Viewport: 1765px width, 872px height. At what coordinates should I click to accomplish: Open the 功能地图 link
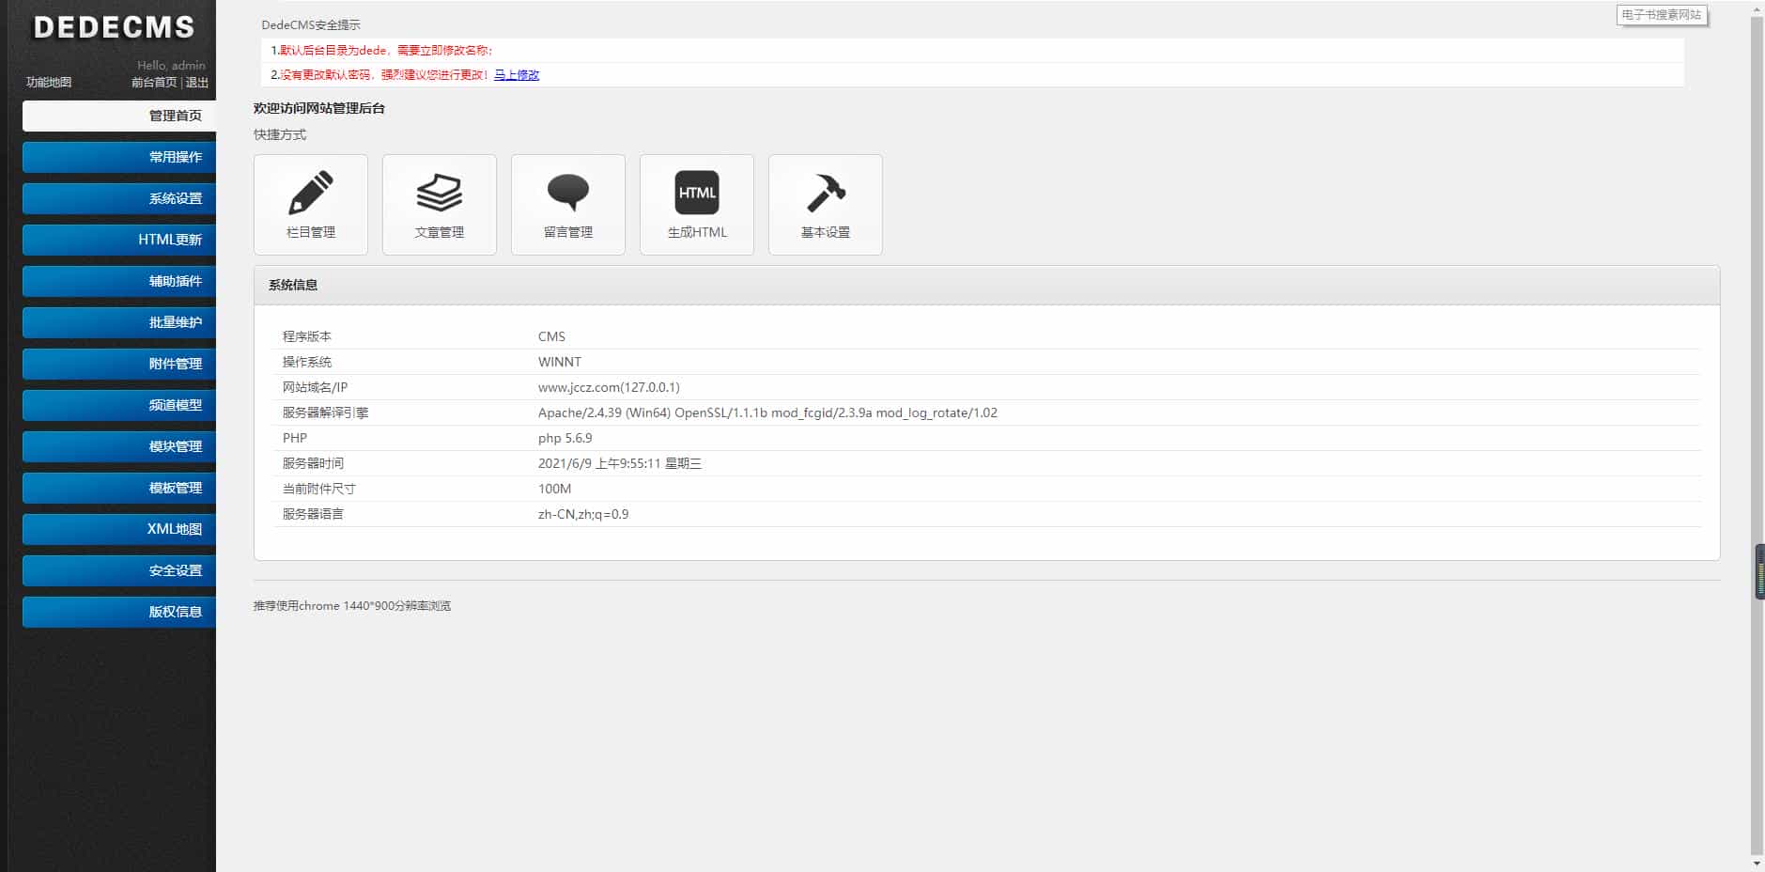pos(49,83)
